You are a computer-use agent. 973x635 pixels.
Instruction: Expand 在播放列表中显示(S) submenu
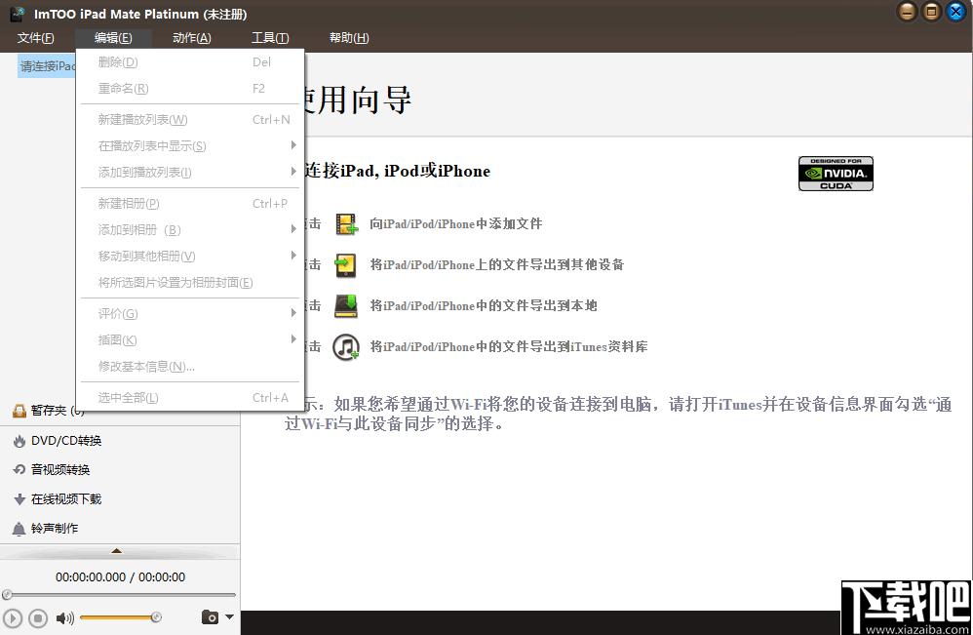pyautogui.click(x=190, y=146)
